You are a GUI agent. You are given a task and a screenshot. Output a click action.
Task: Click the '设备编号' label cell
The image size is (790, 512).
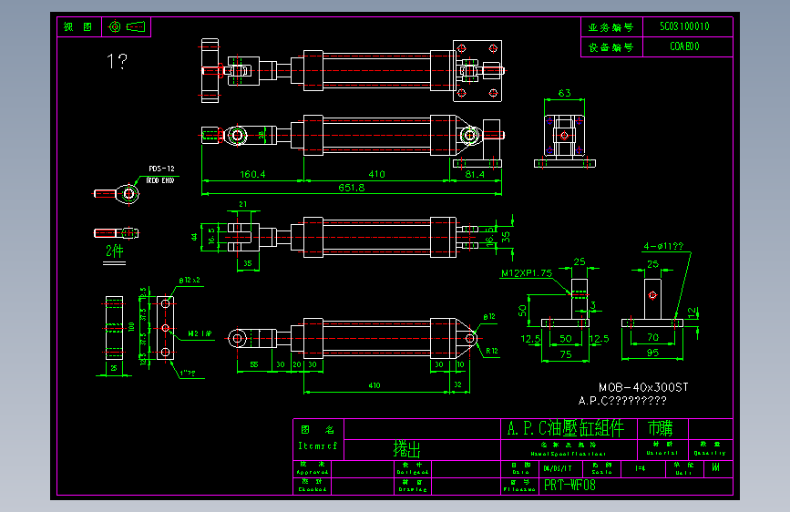(x=611, y=46)
